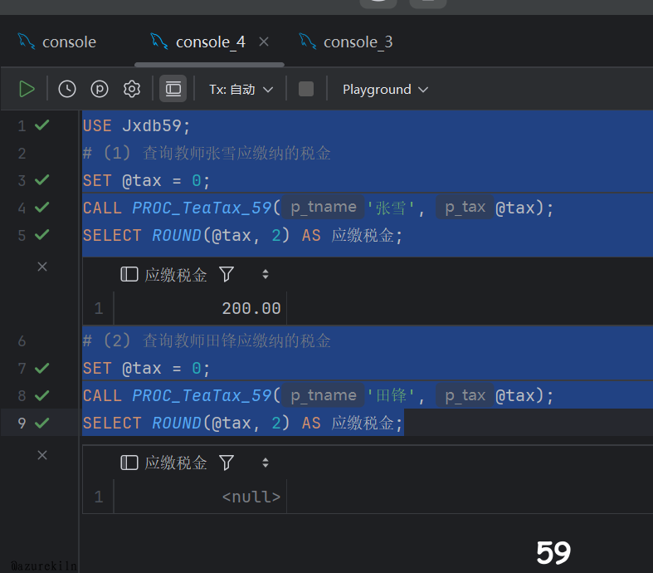The height and width of the screenshot is (573, 653).
Task: Click the green Execute run button
Action: (x=27, y=89)
